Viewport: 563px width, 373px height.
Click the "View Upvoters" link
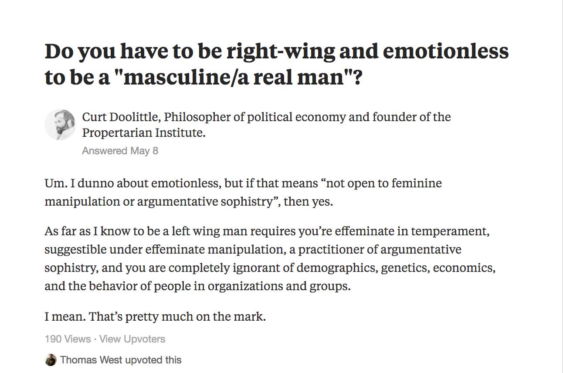point(132,339)
